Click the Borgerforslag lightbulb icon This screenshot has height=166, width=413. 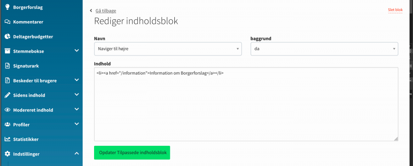[x=7, y=7]
